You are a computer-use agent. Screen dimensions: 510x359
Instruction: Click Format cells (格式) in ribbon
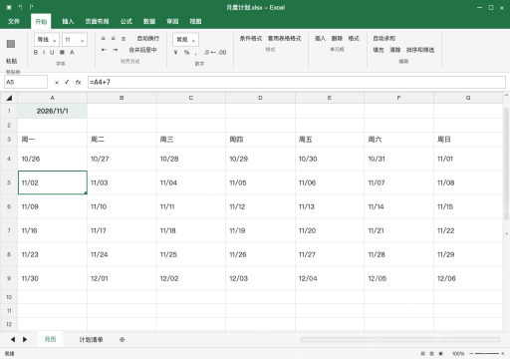354,39
